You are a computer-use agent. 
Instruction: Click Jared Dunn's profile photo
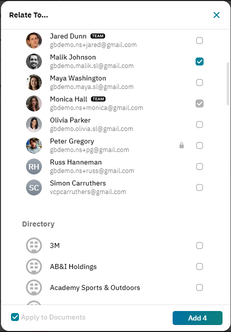click(x=34, y=40)
